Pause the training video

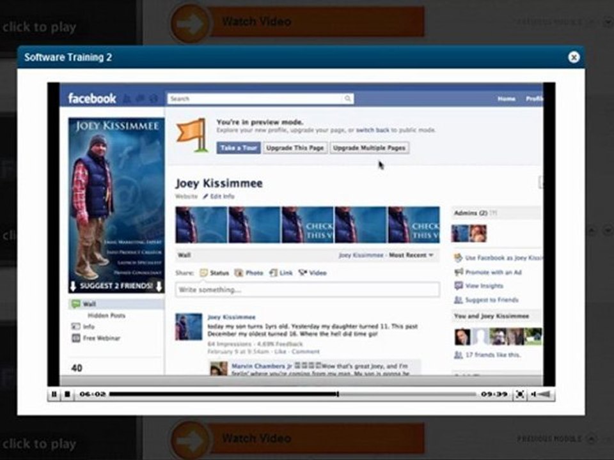click(x=54, y=394)
